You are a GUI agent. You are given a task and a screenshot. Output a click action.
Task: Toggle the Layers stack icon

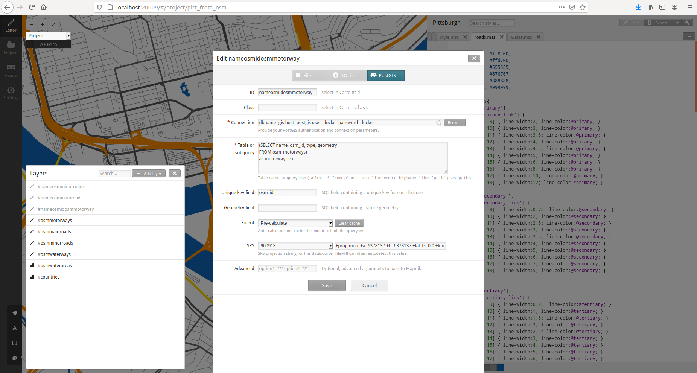tap(15, 358)
